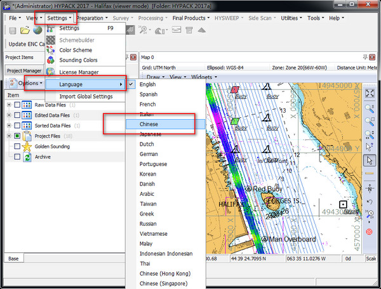381x289 pixels.
Task: Click the globe icon in main toolbar
Action: pos(37,30)
